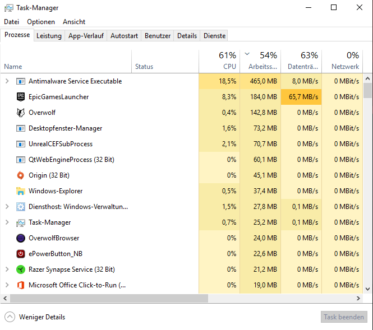Click the scroll up arrow
Viewport: 373px width, 330px height.
[367, 78]
